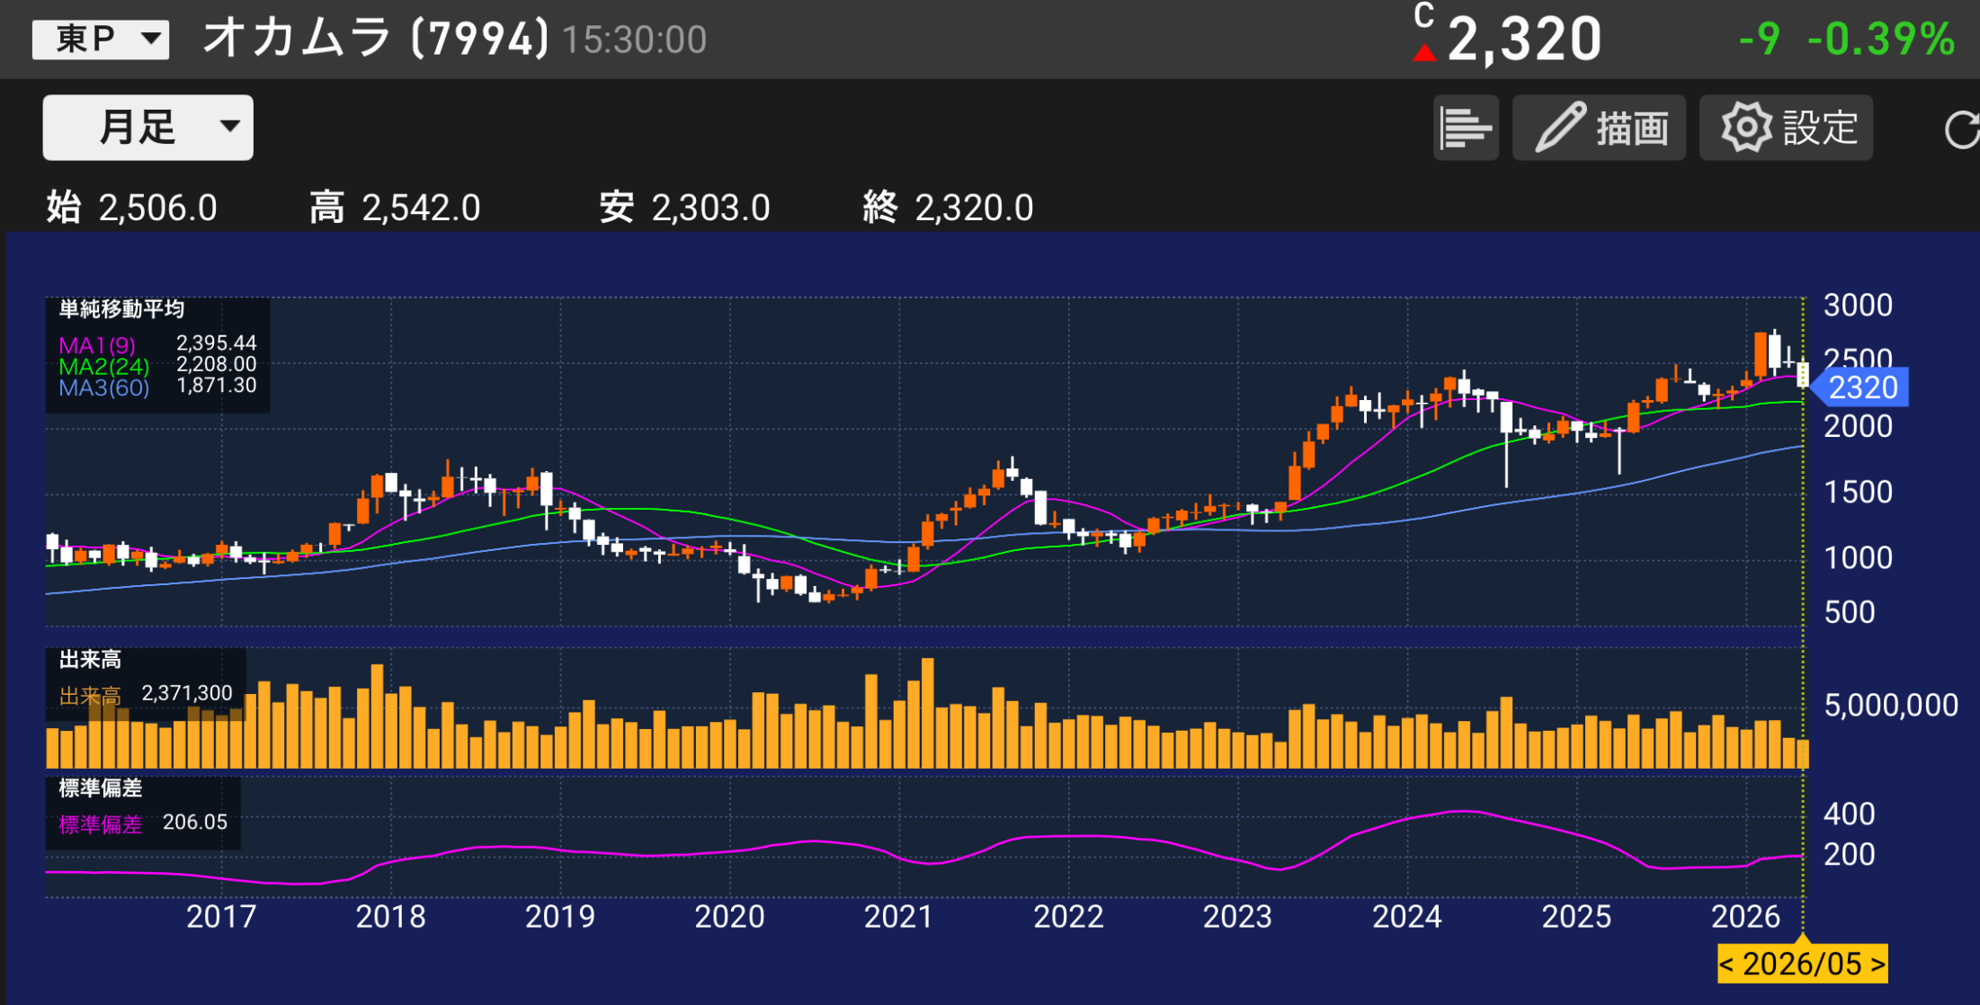Screen dimensions: 1980x1005
Task: Click the 2020 year axis label
Action: click(x=729, y=917)
